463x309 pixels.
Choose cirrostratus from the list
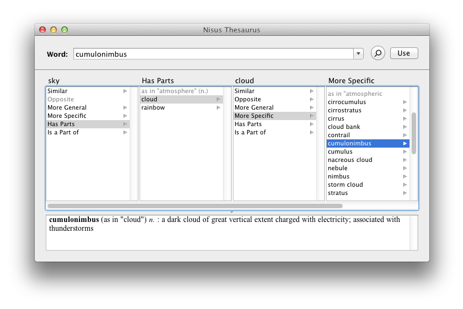coord(368,110)
